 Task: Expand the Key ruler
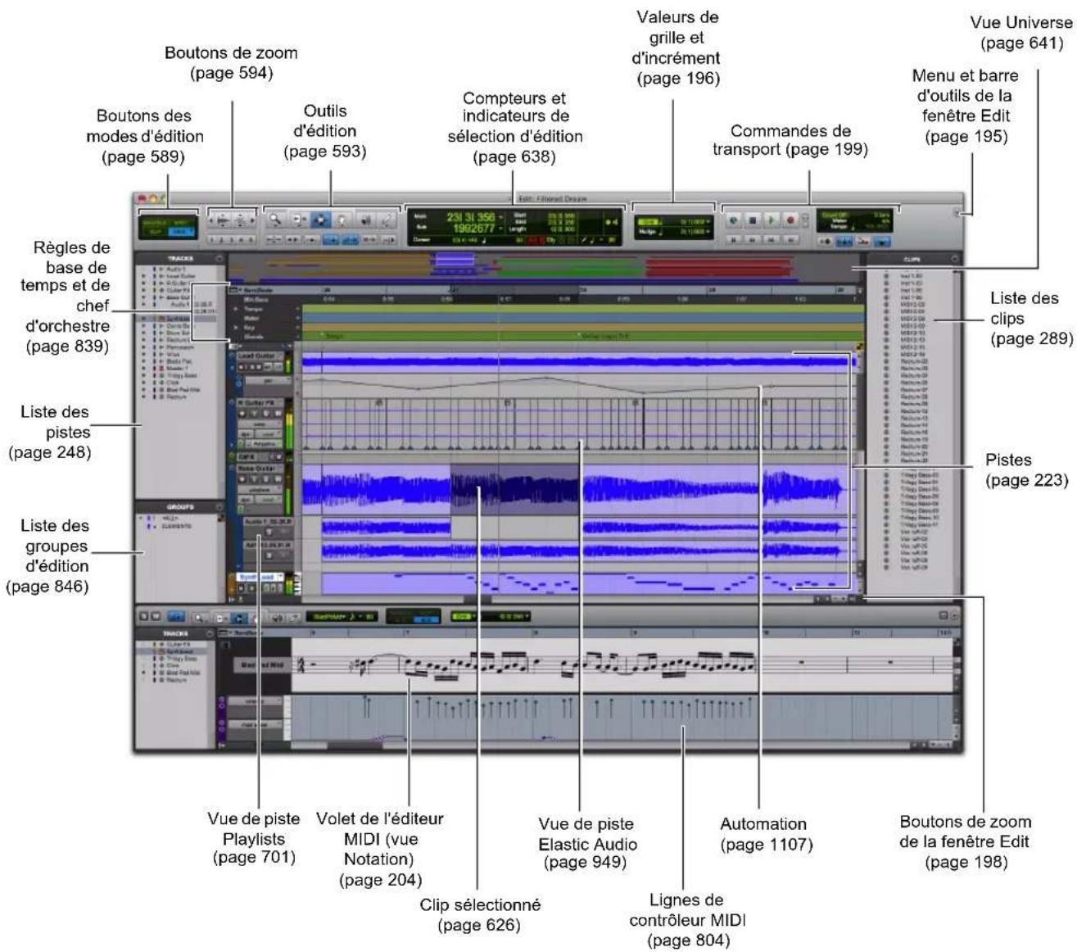236,328
